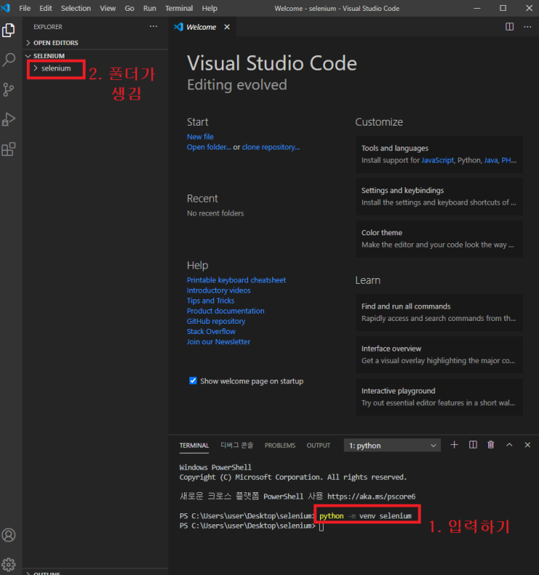
Task: Open the Run menu
Action: click(149, 8)
